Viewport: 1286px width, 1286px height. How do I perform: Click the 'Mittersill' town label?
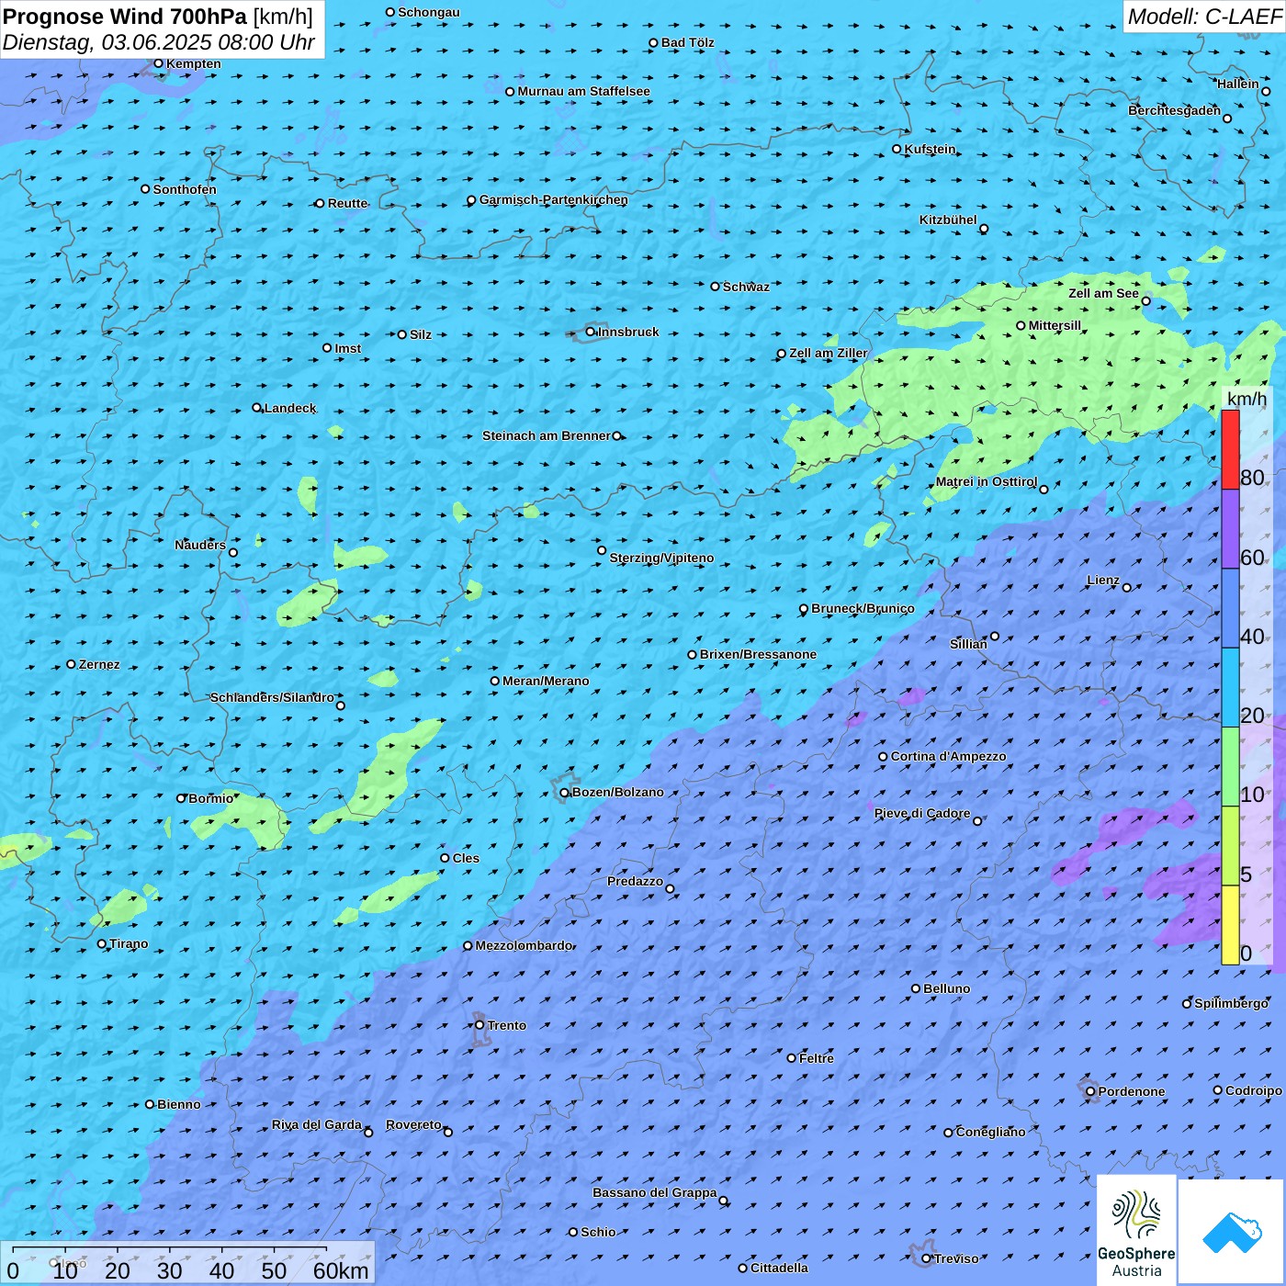tap(1055, 325)
